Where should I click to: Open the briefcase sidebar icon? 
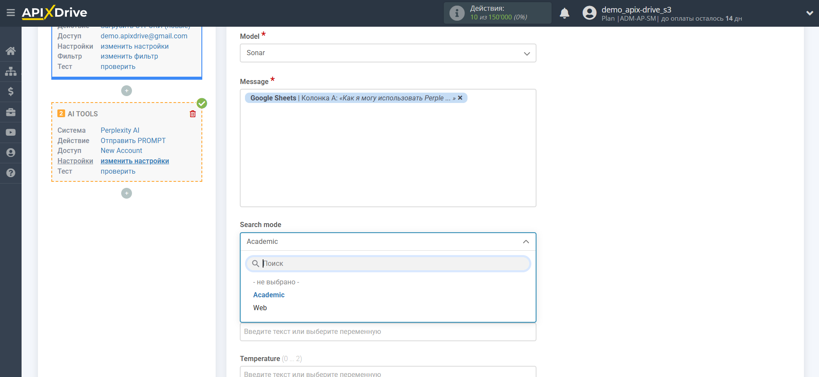11,112
